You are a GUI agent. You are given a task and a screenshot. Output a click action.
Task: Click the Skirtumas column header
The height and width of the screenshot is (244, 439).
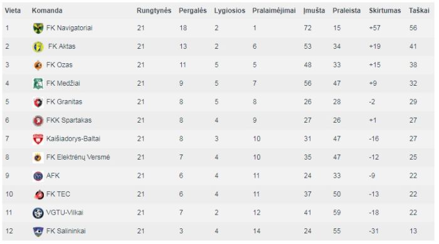[x=384, y=11]
